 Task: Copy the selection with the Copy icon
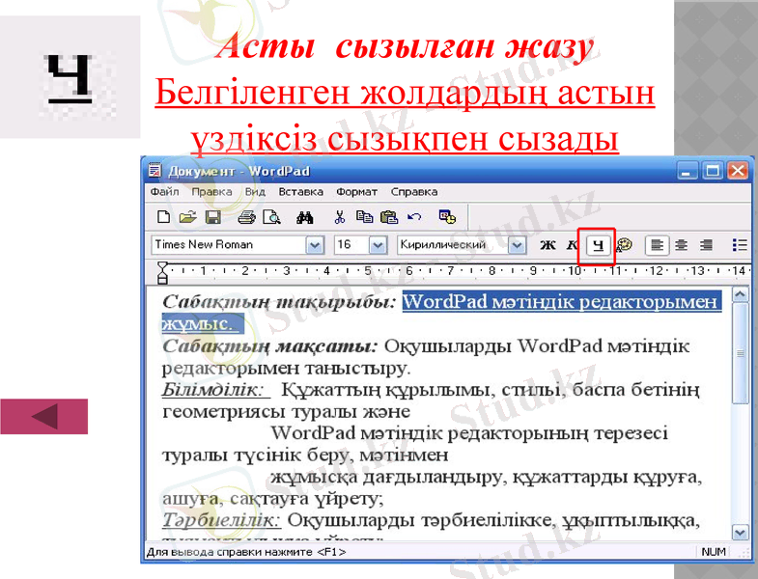364,217
